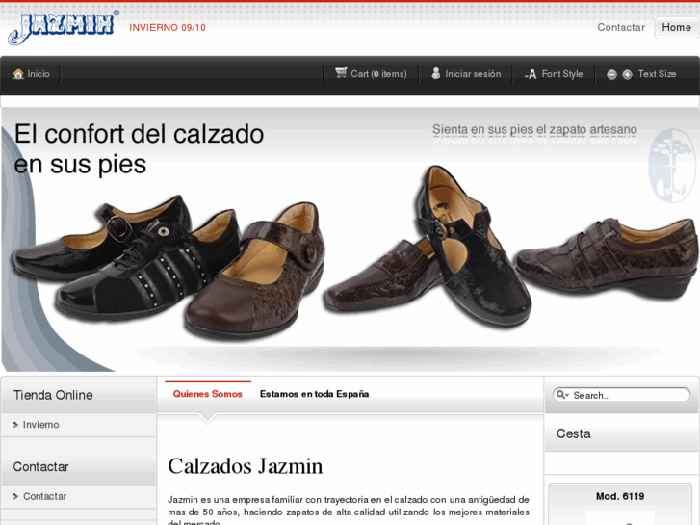The image size is (700, 525).
Task: Increase text size with plus icon
Action: (627, 74)
